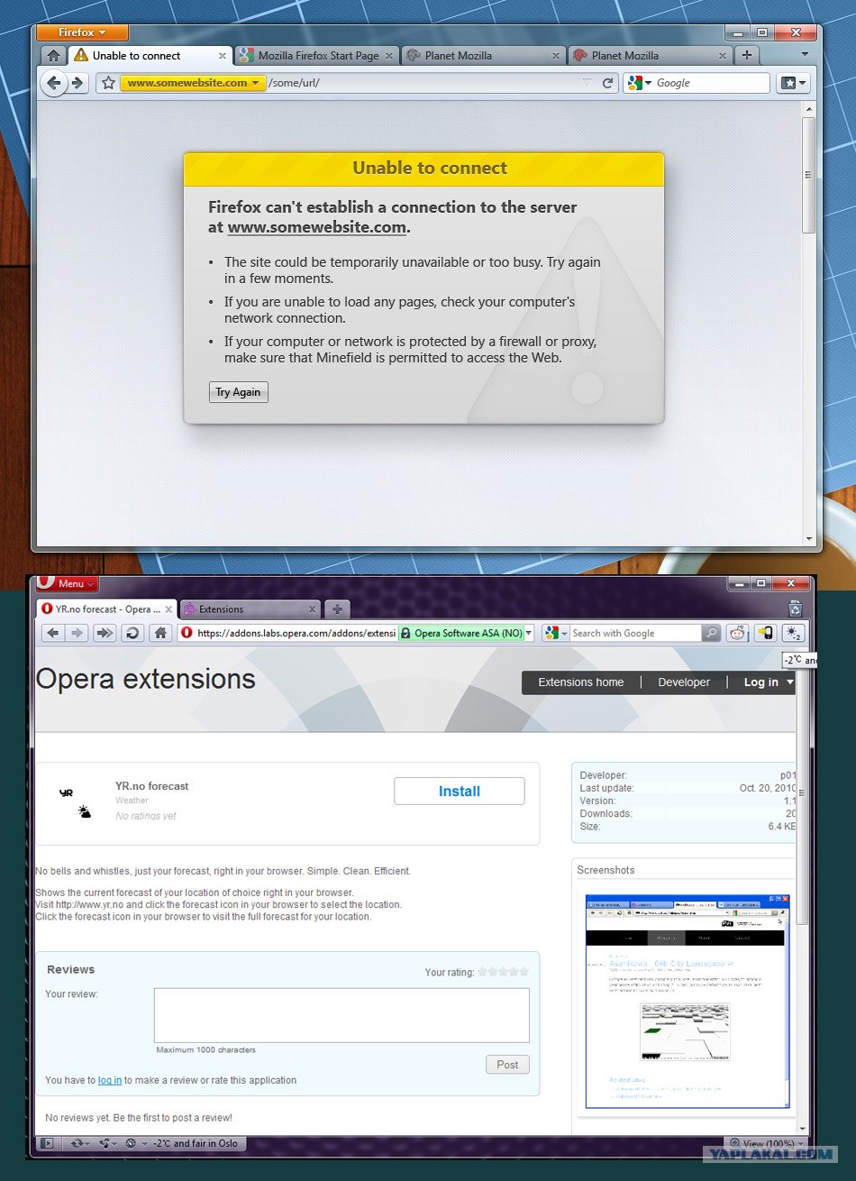Click the Post button
Image resolution: width=856 pixels, height=1181 pixels.
(507, 1065)
